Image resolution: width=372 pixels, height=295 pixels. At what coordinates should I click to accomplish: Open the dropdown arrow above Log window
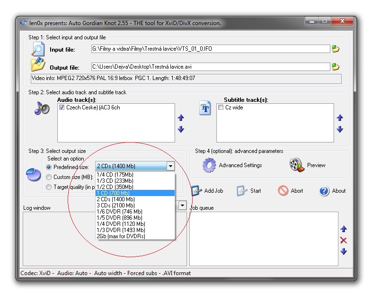[x=182, y=206]
